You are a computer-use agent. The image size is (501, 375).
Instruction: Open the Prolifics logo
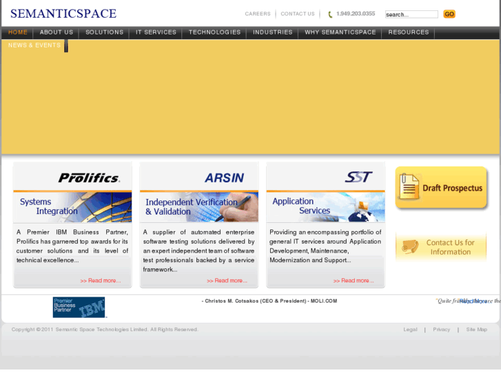(89, 178)
